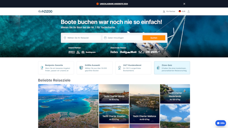Open the Hilfe chat bubble

click(x=221, y=123)
